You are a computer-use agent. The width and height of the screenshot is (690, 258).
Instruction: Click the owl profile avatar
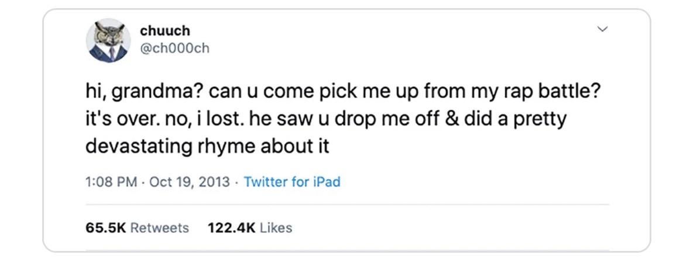coord(108,41)
